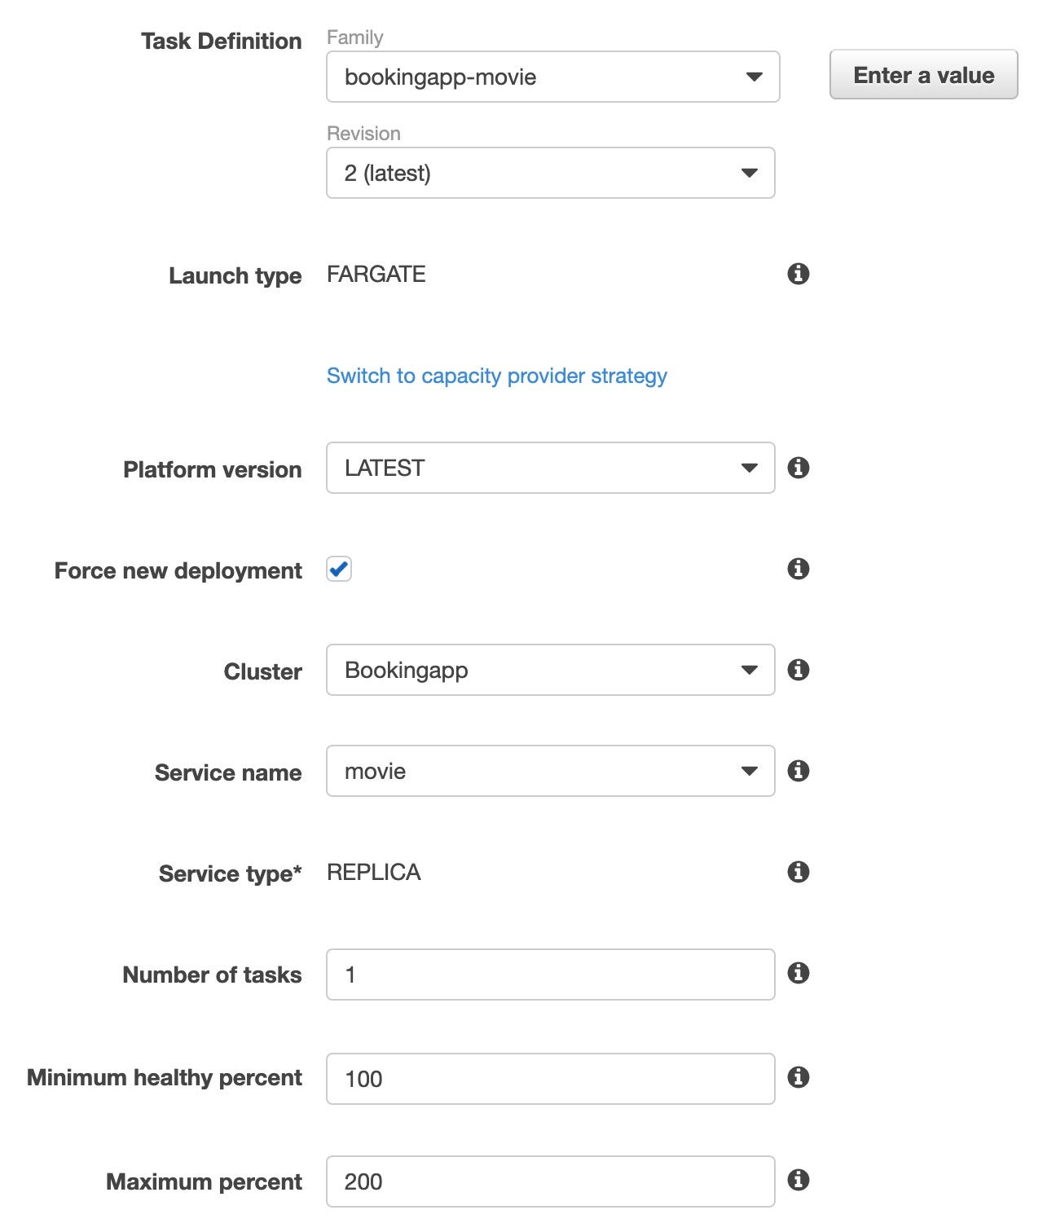Image resolution: width=1056 pixels, height=1232 pixels.
Task: Show the Minimum healthy percent info icon
Action: click(x=799, y=1077)
